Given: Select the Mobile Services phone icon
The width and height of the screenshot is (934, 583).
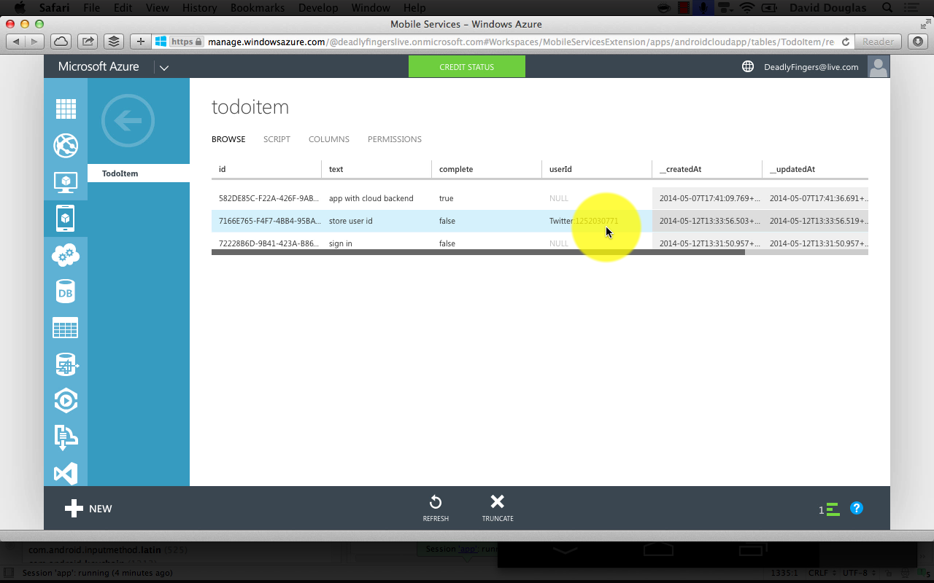Looking at the screenshot, I should [66, 218].
